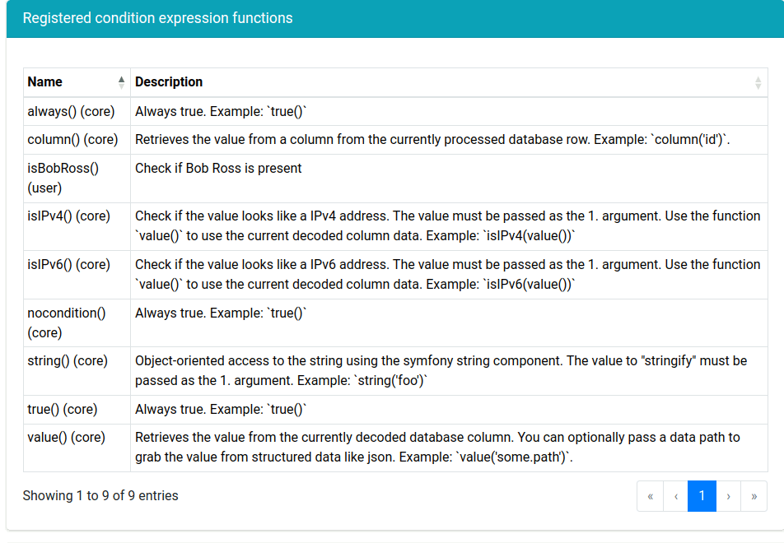Sort table by Name column arrow

click(x=122, y=82)
